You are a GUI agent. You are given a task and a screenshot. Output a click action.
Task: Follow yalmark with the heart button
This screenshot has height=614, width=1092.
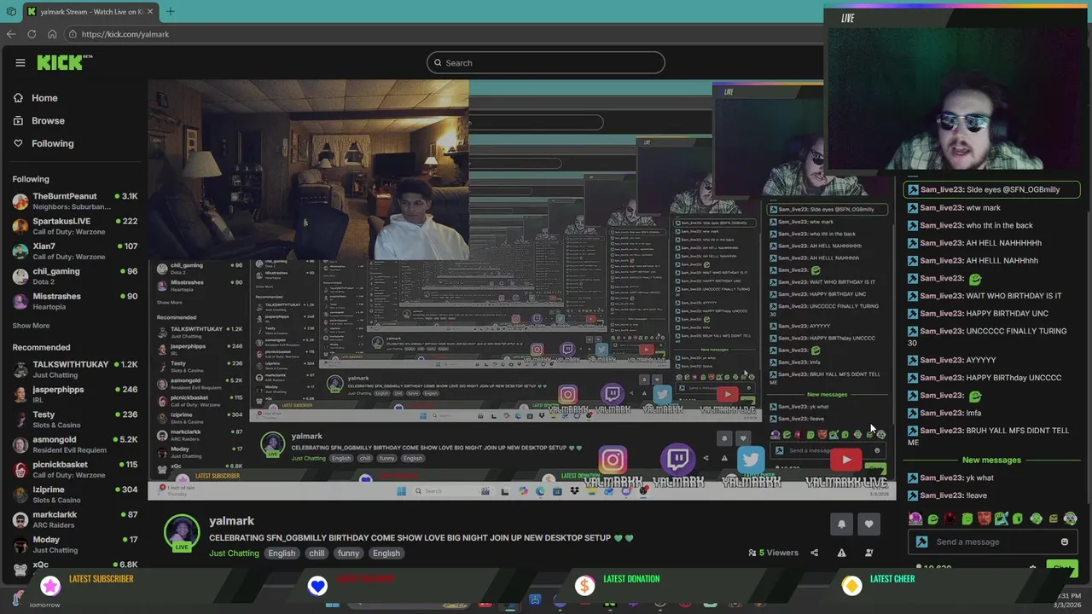(x=868, y=524)
